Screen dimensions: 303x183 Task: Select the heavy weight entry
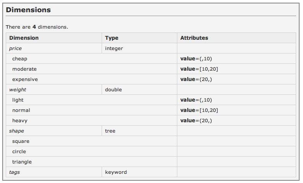tap(20, 121)
